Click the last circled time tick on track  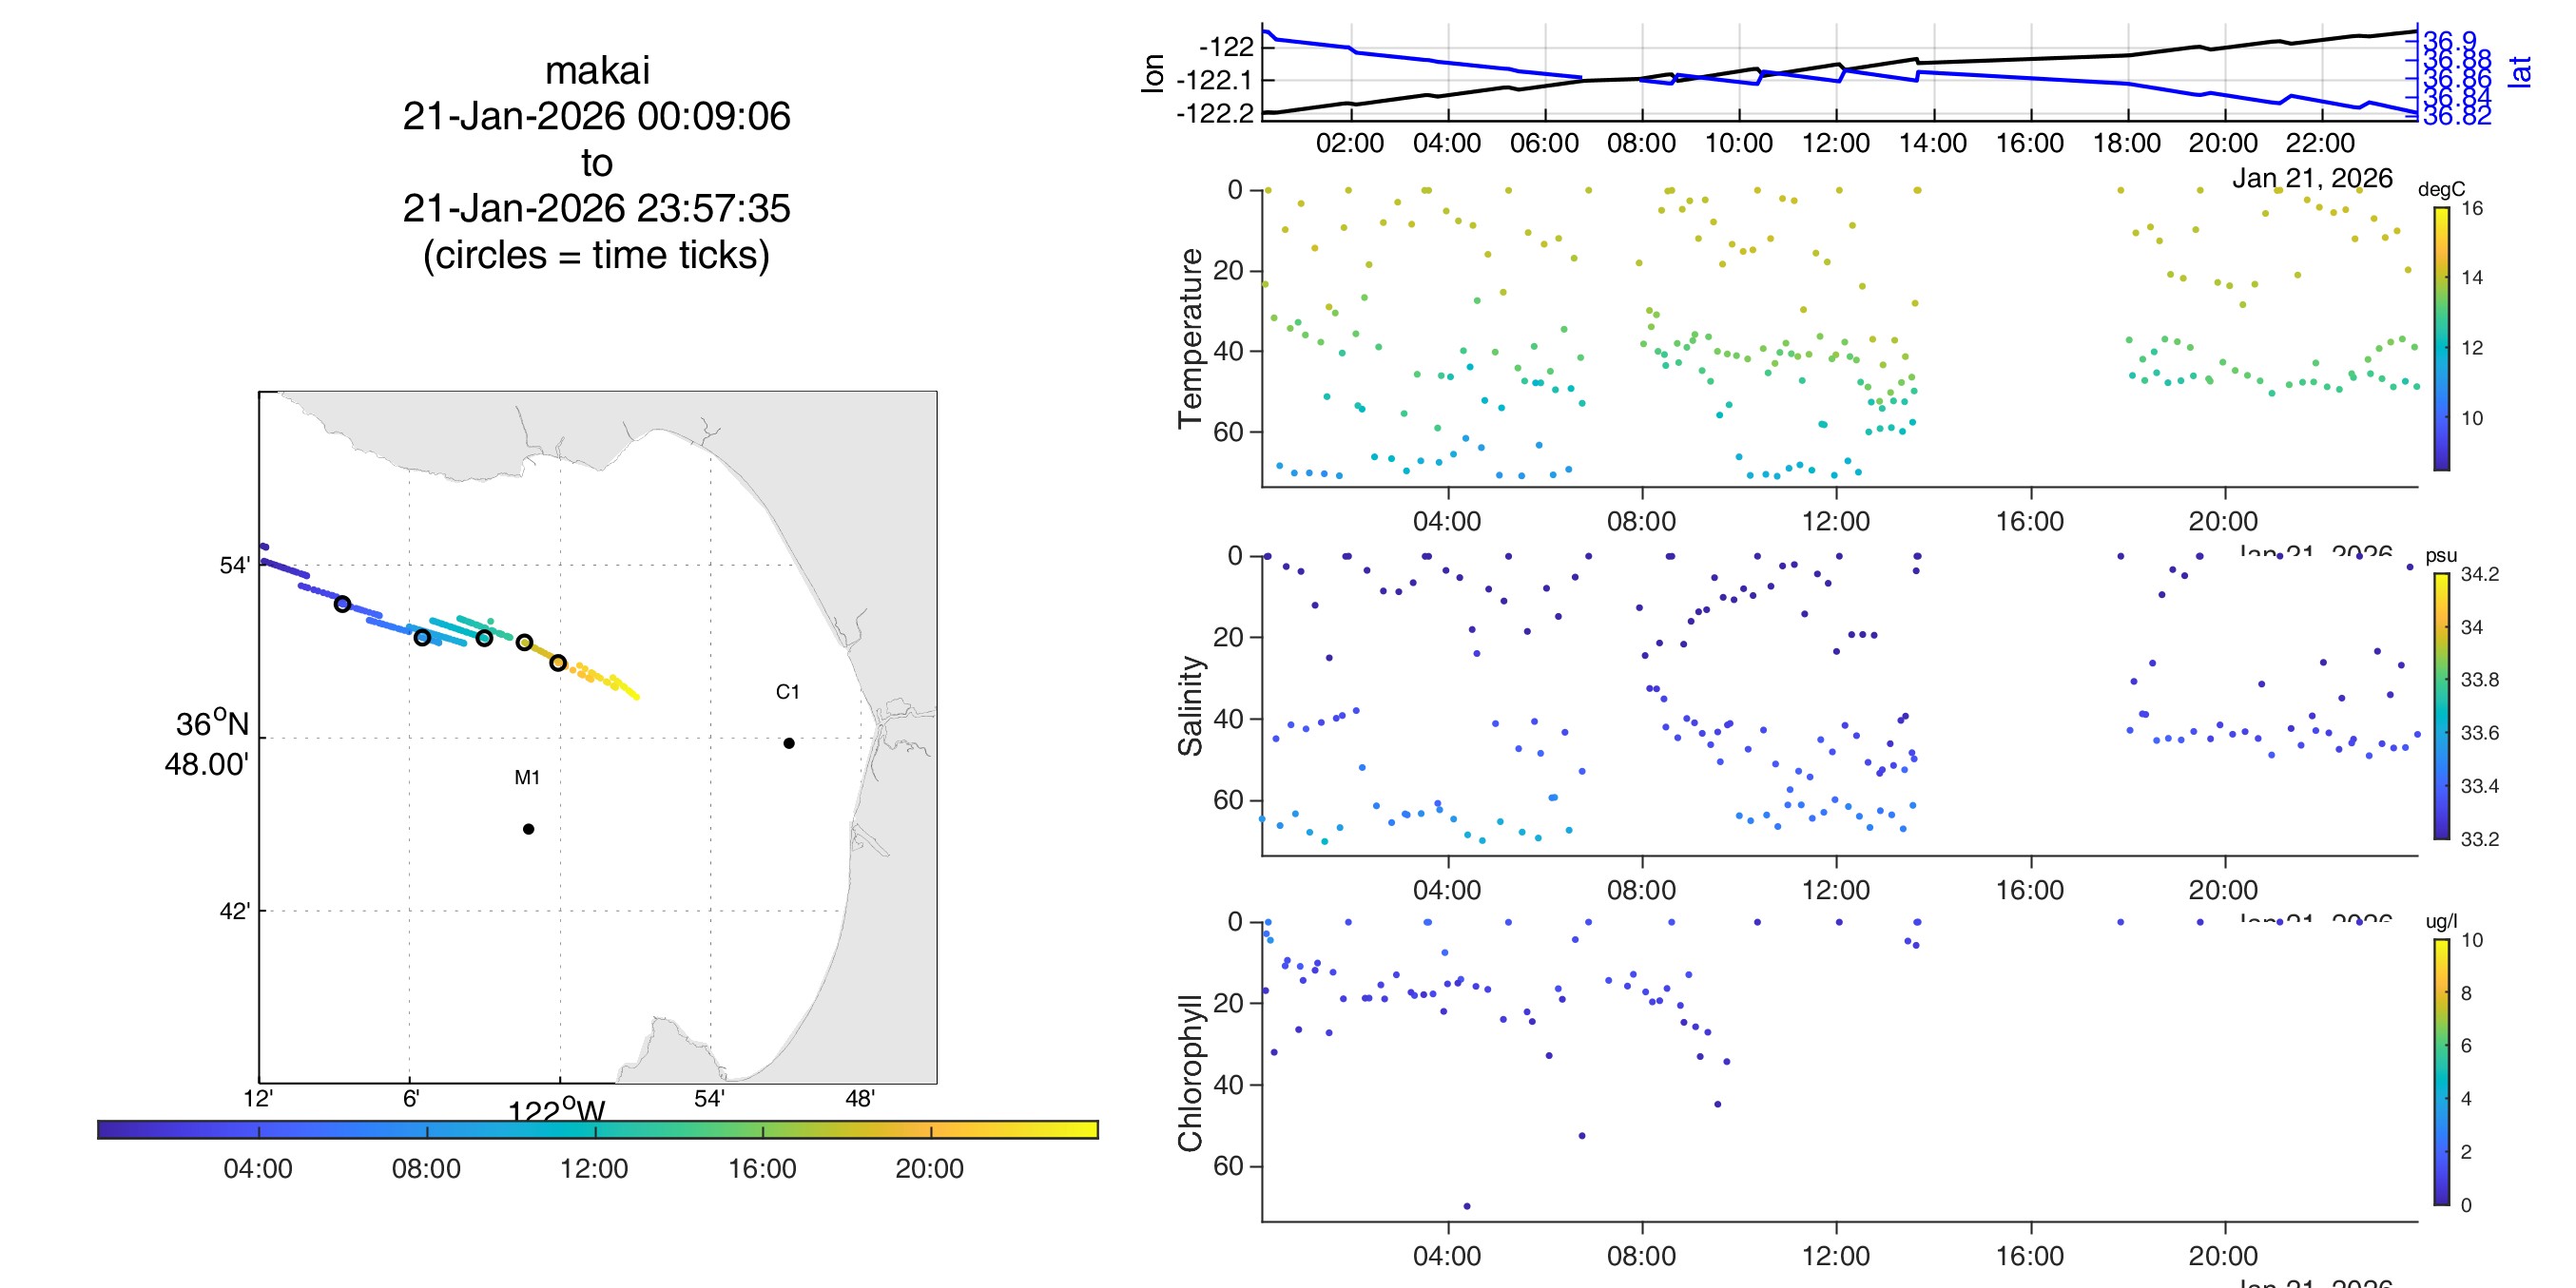point(558,663)
